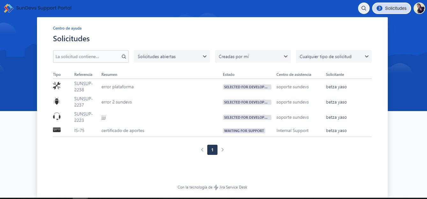Click the wrench tools icon for SUNSUP-2238
This screenshot has height=199, width=427.
coord(57,86)
